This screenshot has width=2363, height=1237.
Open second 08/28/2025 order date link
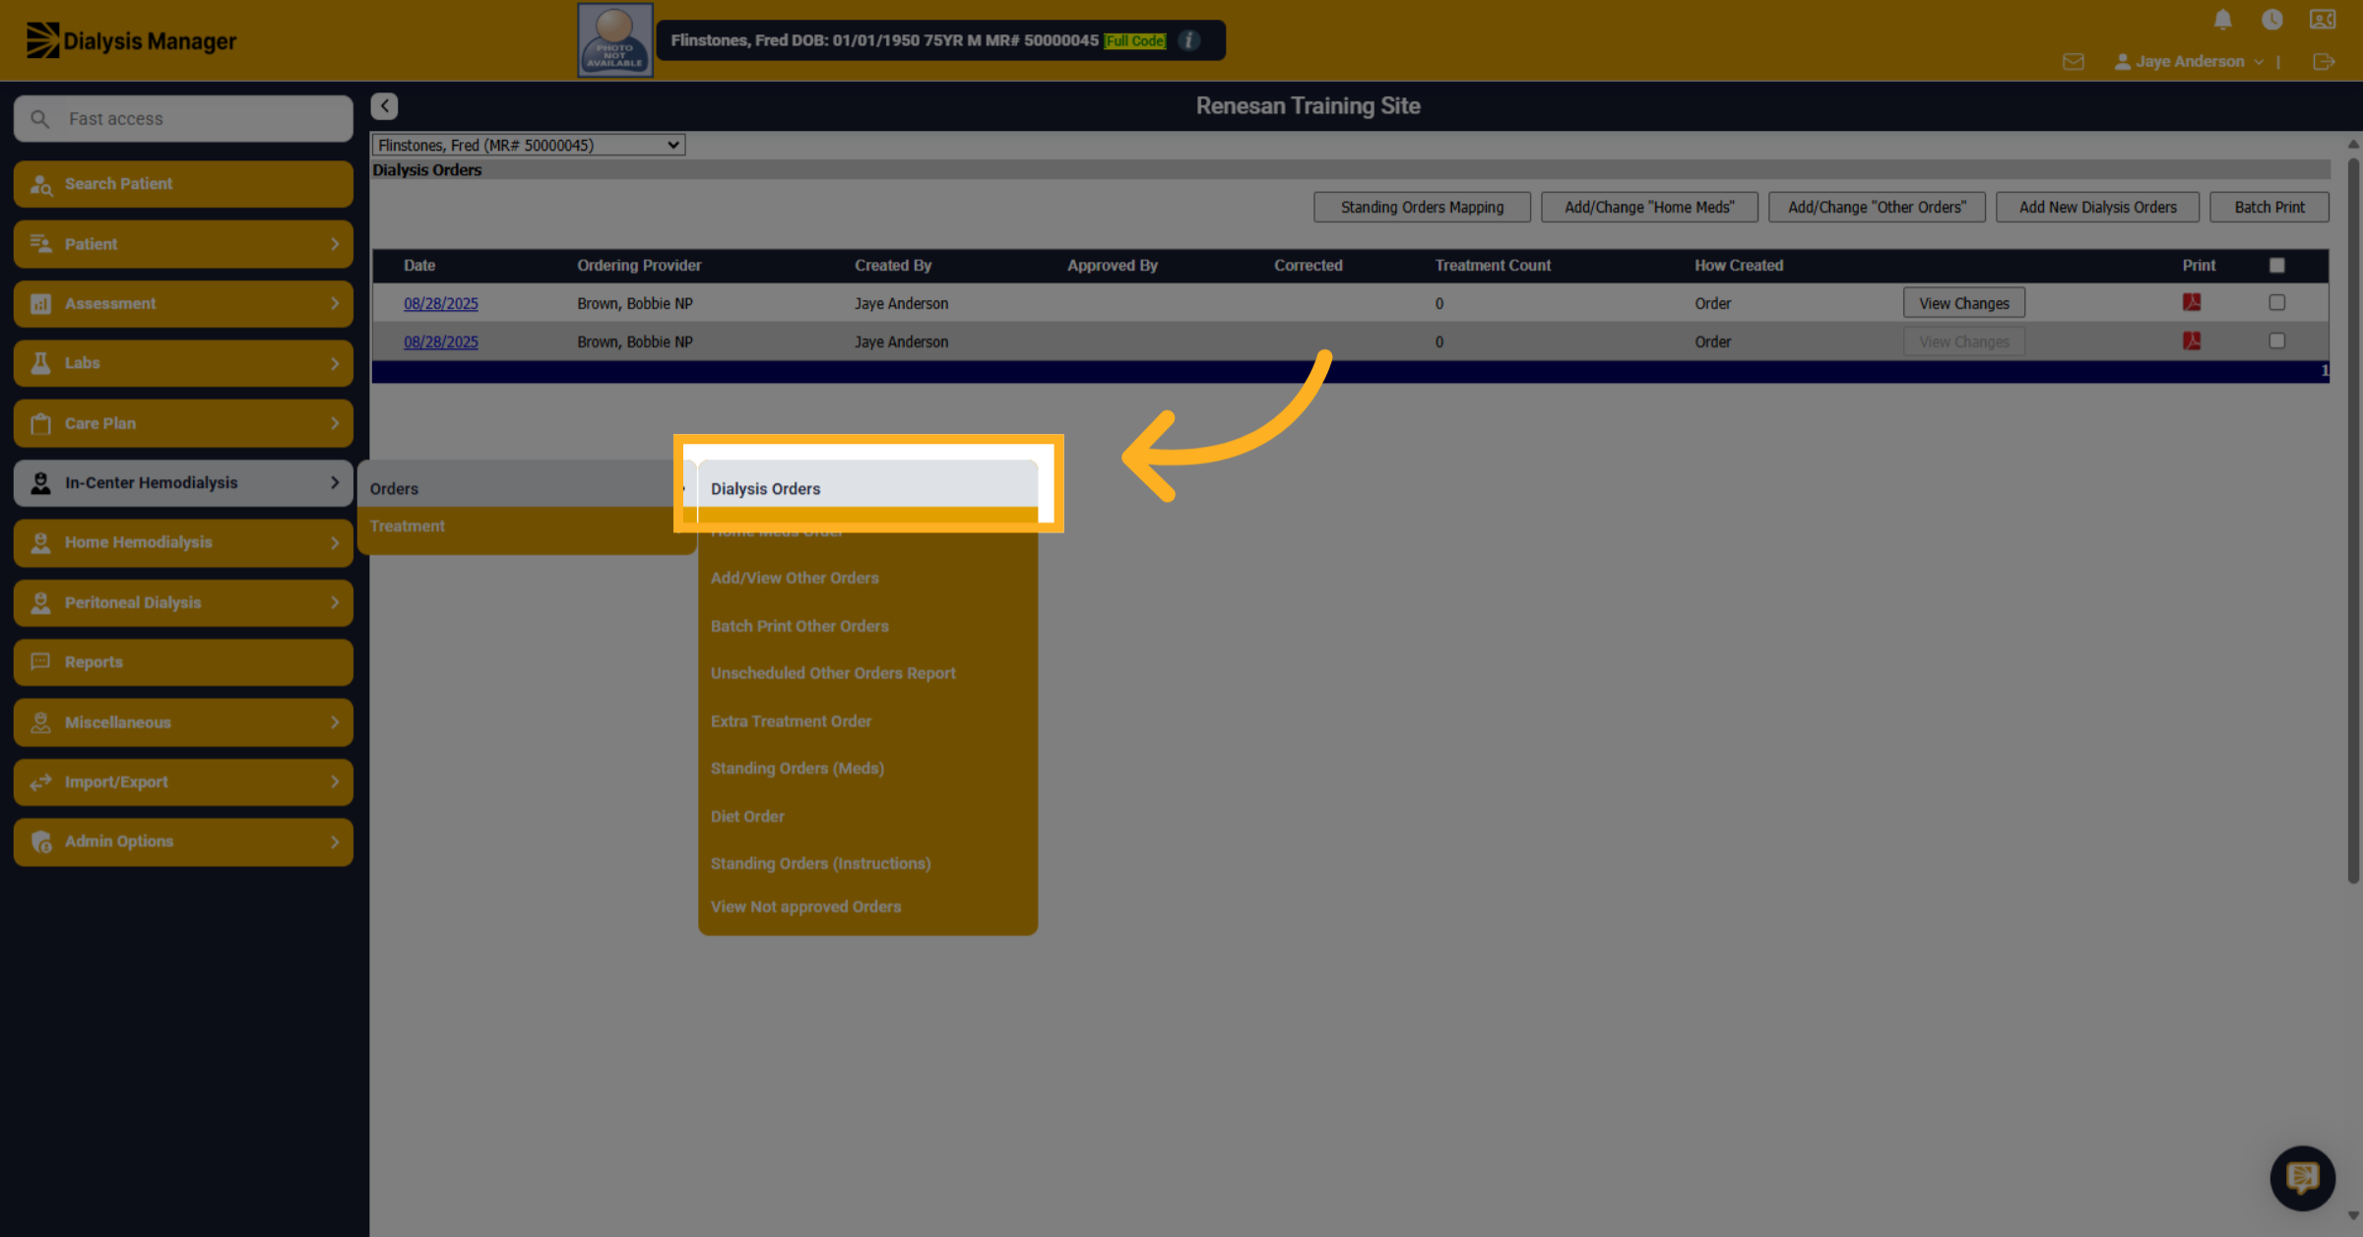click(x=440, y=341)
